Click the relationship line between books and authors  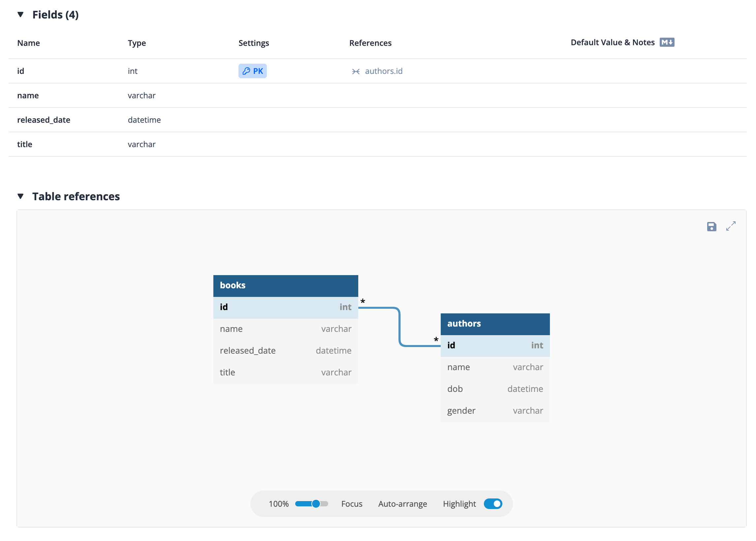coord(399,327)
